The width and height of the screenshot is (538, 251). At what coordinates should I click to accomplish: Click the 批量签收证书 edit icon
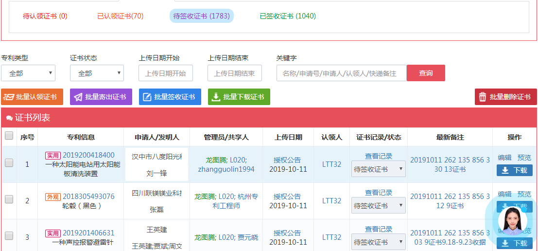[x=147, y=97]
